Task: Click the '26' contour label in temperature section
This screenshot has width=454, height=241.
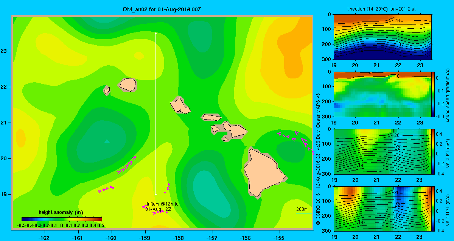Action: point(397,20)
